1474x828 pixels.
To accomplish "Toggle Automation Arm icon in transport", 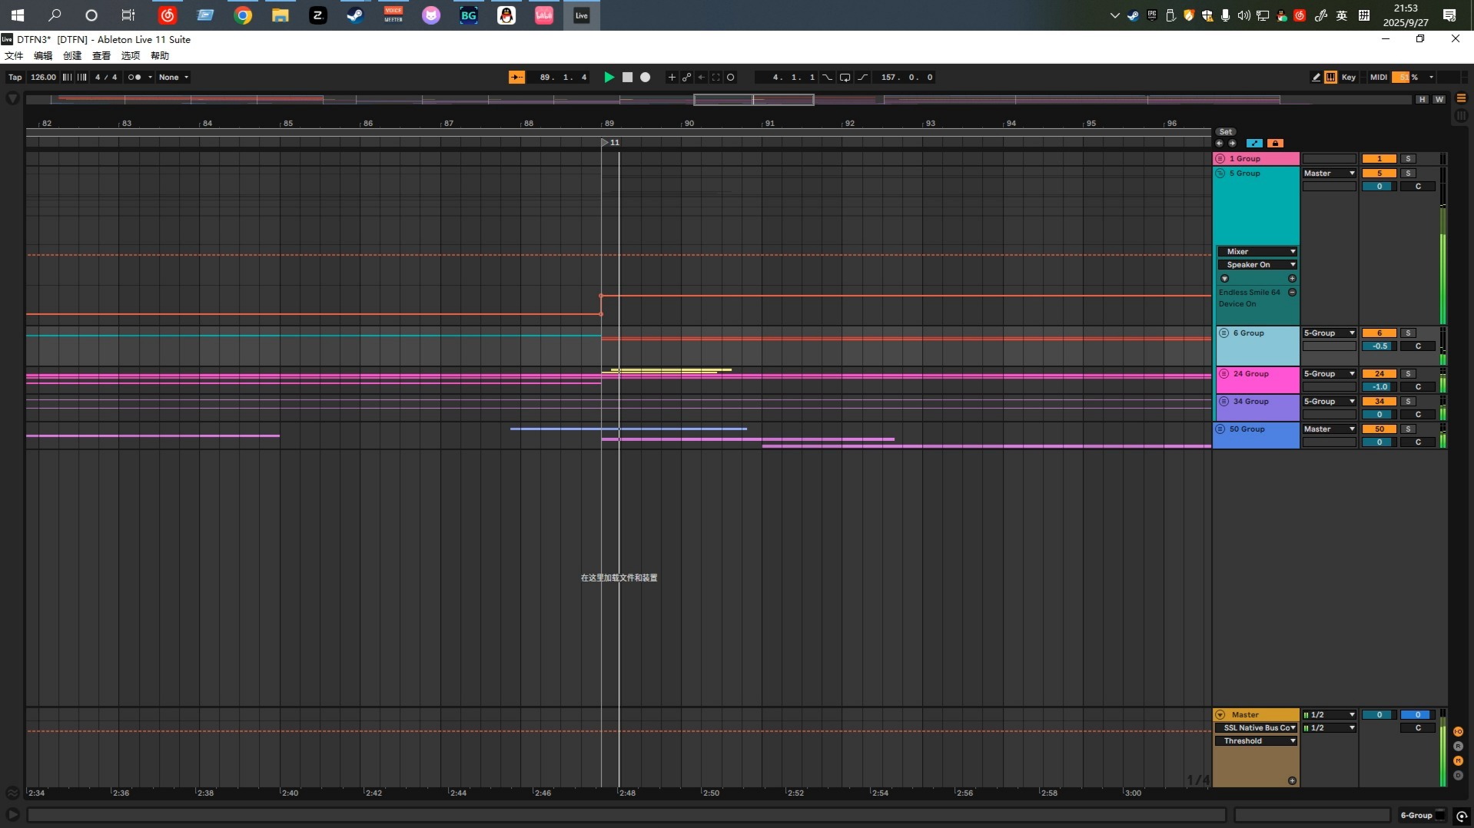I will (686, 77).
